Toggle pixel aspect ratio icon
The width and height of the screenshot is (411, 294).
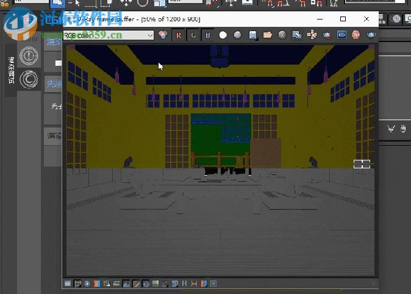click(194, 284)
